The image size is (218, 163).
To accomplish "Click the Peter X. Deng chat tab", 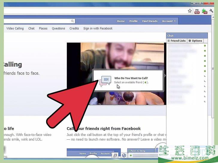I will coord(141,151).
